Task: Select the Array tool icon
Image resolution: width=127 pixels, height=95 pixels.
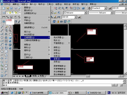Action: click(x=6, y=41)
